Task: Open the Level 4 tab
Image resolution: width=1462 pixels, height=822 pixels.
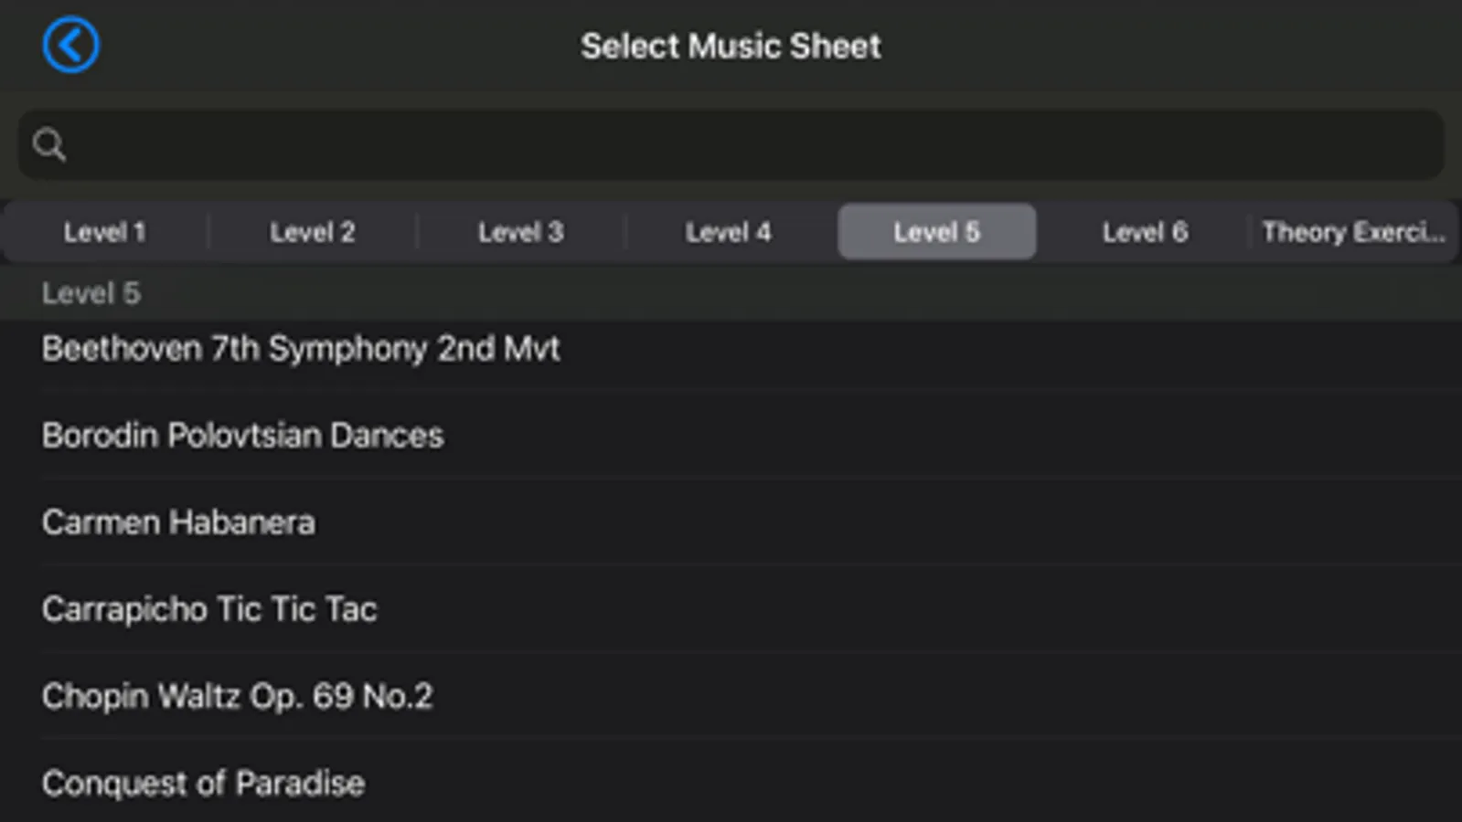Action: pyautogui.click(x=728, y=232)
